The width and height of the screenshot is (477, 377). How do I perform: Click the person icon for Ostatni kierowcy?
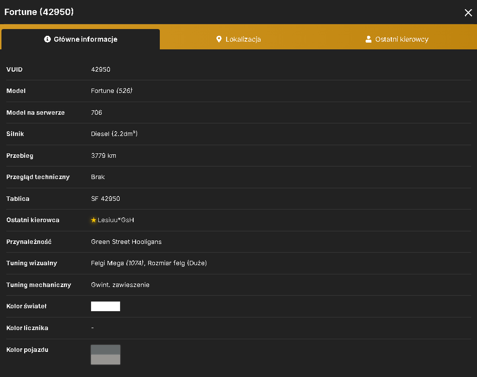tap(368, 39)
